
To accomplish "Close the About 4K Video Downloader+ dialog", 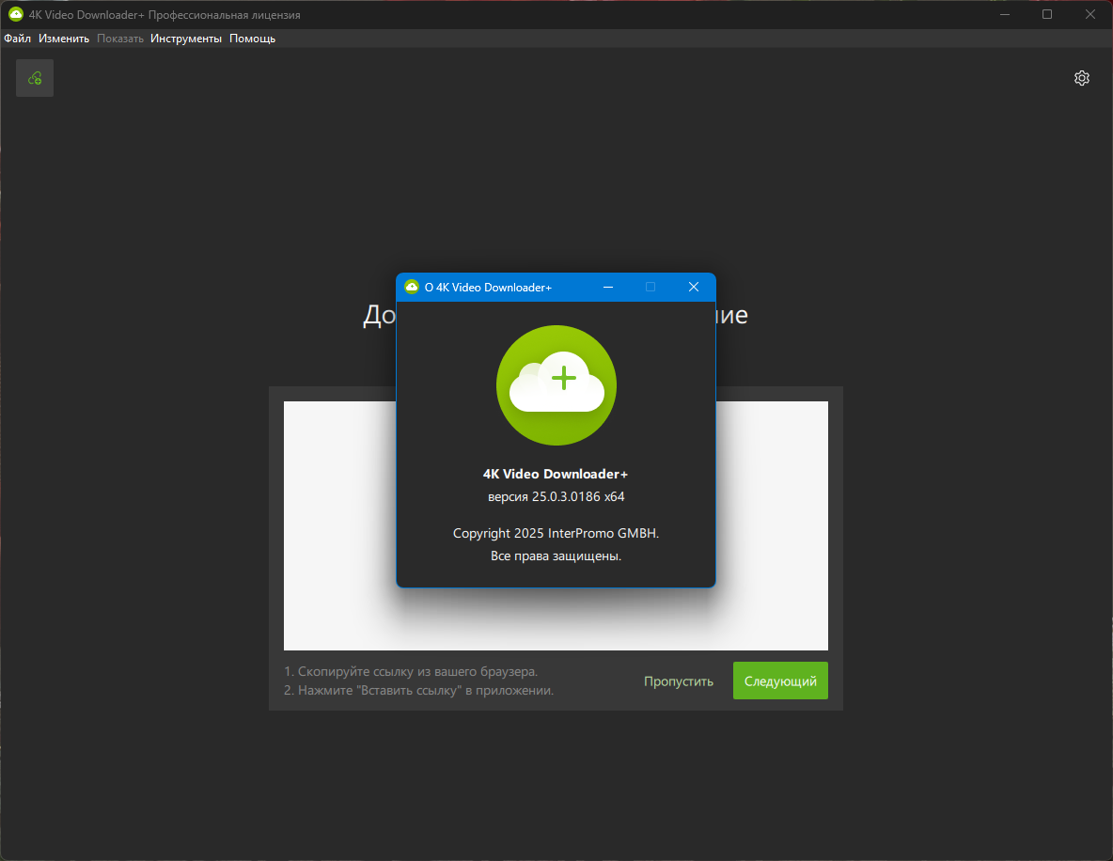I will pyautogui.click(x=694, y=287).
